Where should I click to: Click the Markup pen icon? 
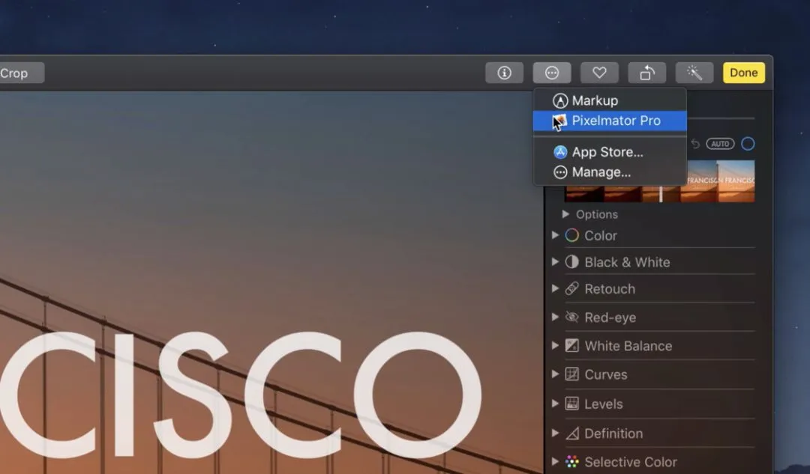560,100
